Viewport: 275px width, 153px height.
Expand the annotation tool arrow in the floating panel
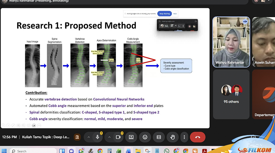[176, 26]
